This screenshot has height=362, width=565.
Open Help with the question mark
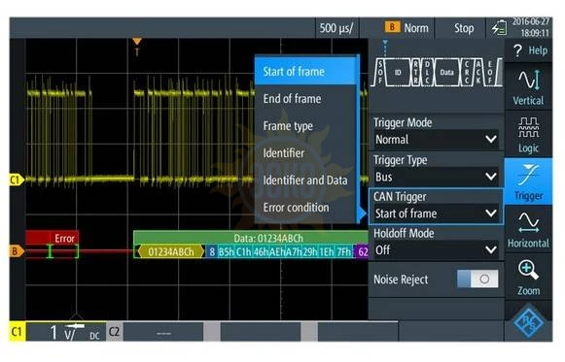528,50
